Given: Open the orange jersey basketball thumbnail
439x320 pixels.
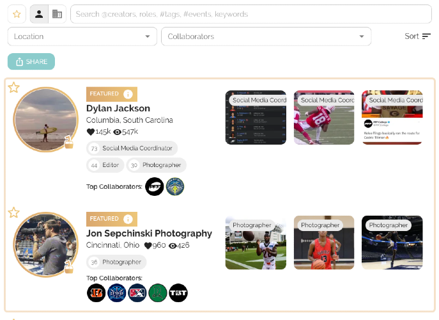Looking at the screenshot, I should (x=324, y=243).
